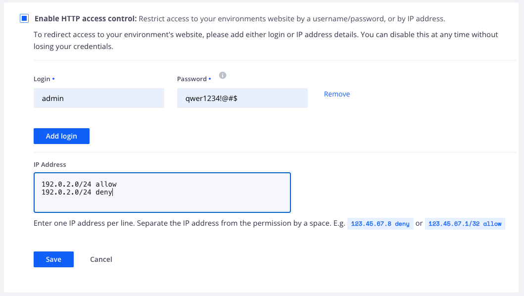Click the Remove link for the admin credentials

[336, 94]
